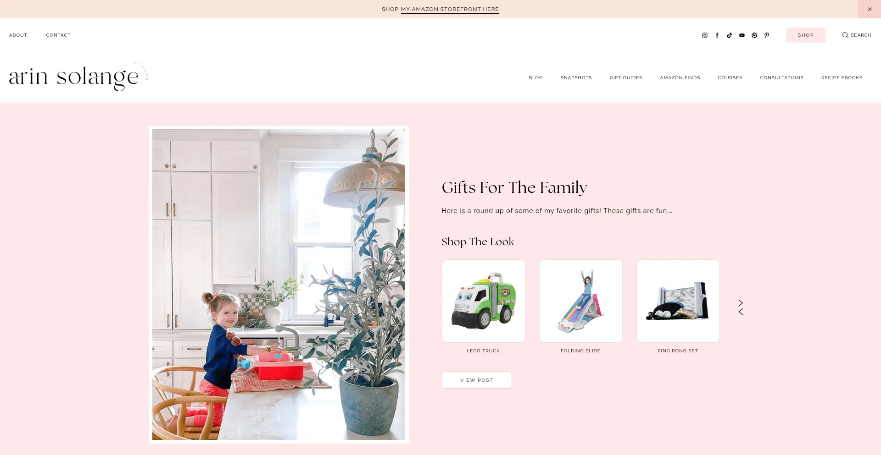Click the pink Shop button
The image size is (881, 455).
806,35
